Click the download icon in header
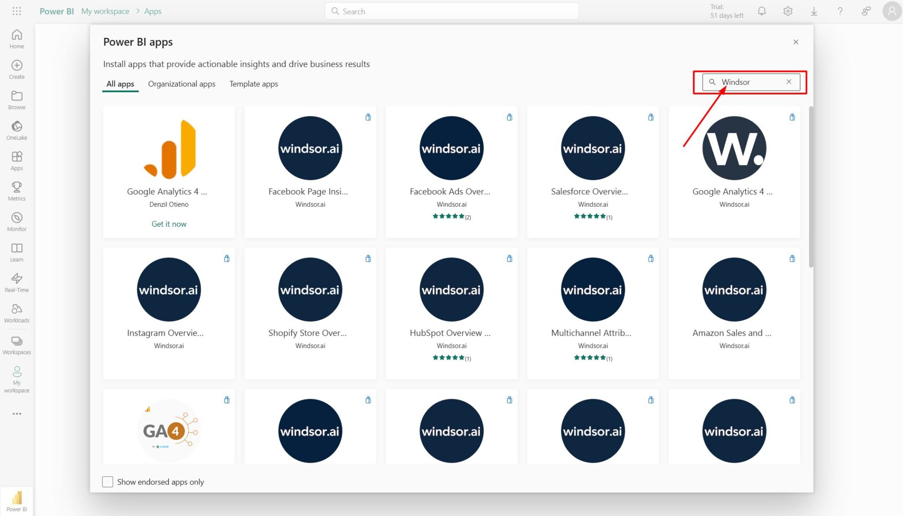903x516 pixels. coord(814,11)
